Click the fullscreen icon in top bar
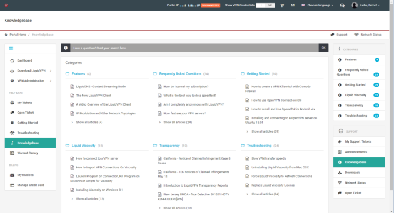The width and height of the screenshot is (394, 213). 293,5
